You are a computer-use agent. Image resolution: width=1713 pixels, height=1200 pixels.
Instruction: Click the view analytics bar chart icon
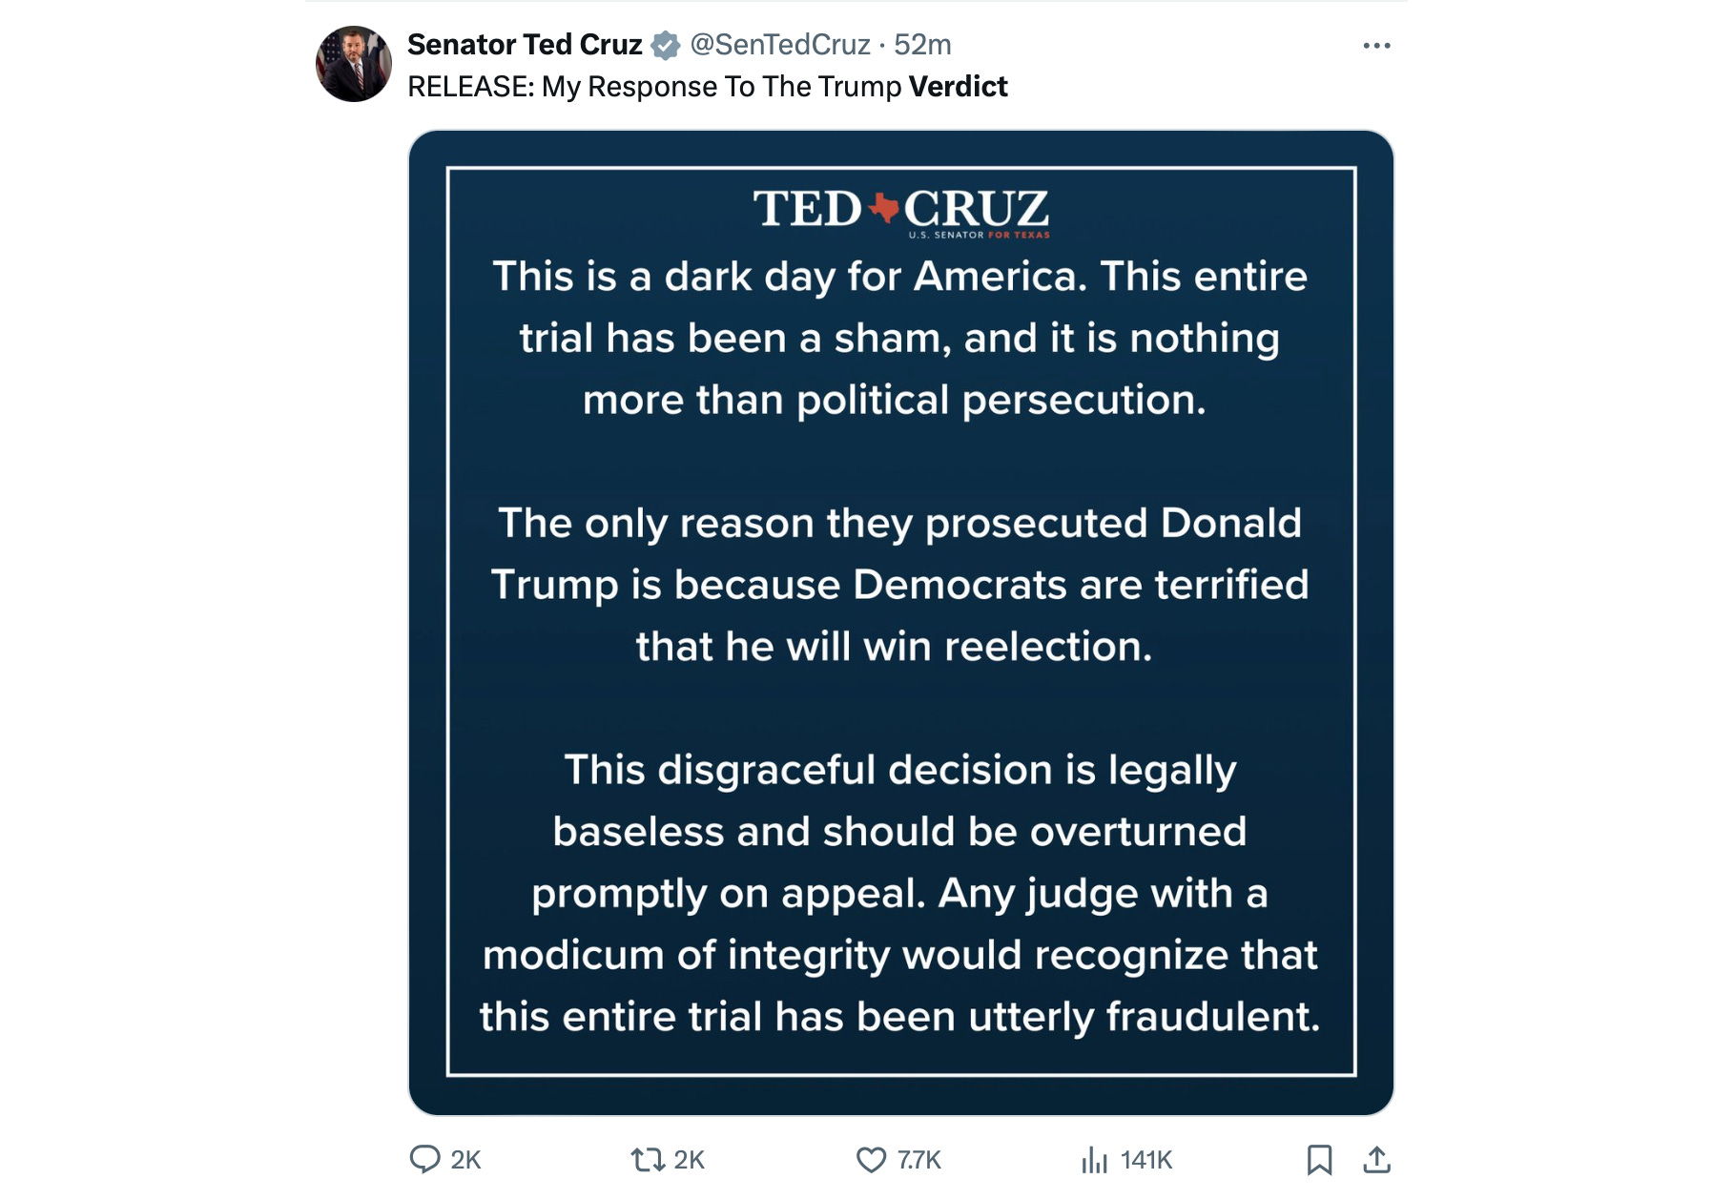pos(1095,1159)
